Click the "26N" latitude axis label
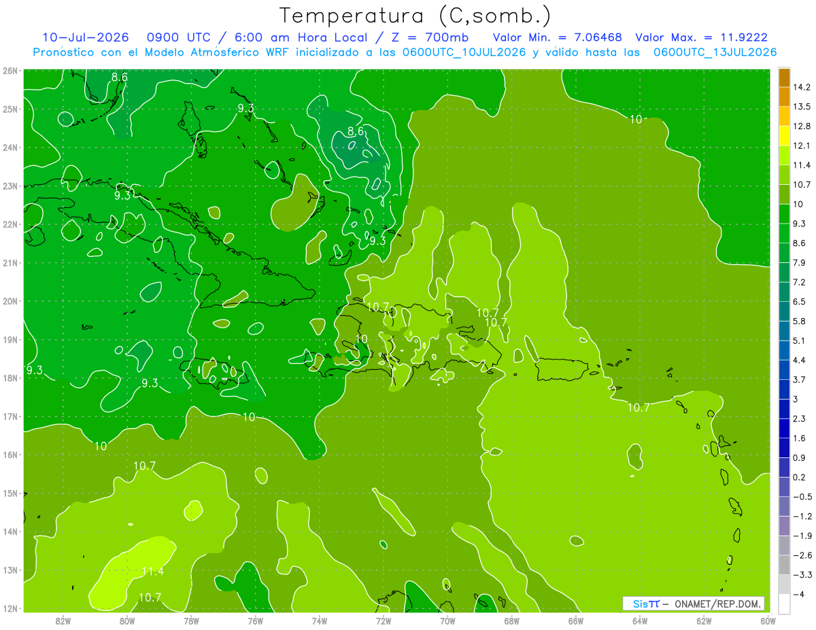This screenshot has width=816, height=630. tap(10, 71)
